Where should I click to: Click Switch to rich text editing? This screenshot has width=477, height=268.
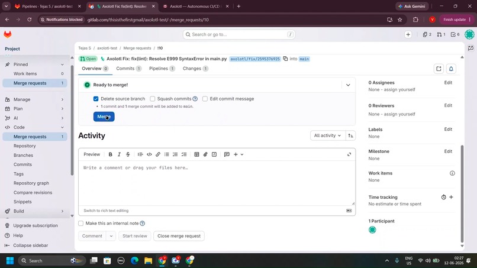pos(106,211)
